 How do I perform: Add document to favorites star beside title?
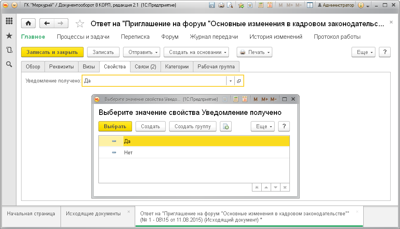pos(80,24)
